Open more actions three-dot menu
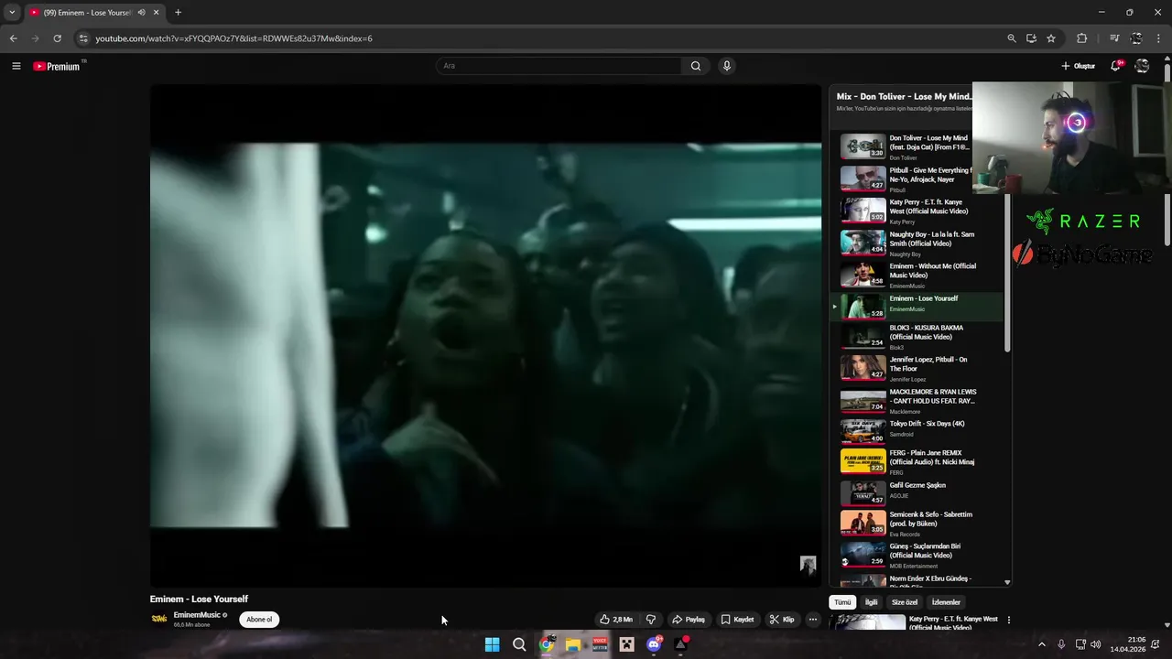This screenshot has height=659, width=1172. click(x=812, y=620)
